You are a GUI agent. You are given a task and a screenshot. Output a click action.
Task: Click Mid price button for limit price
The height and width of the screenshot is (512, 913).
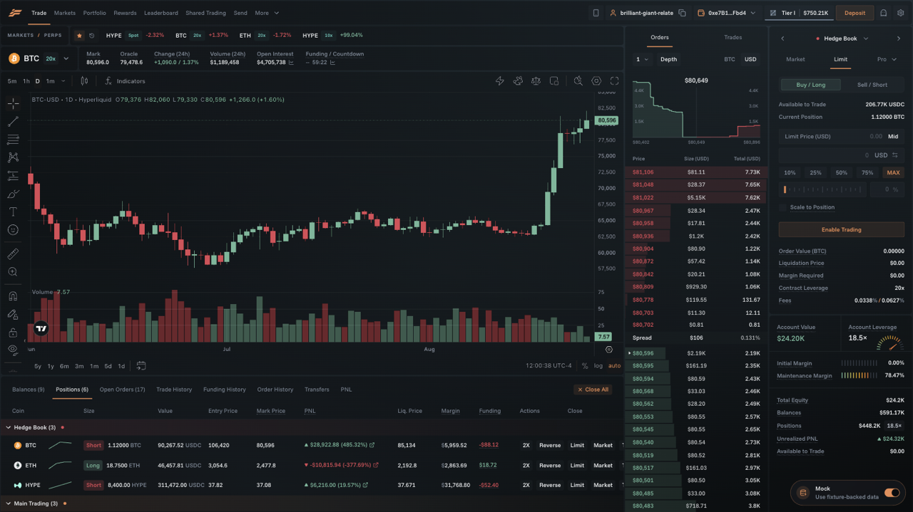(x=893, y=136)
